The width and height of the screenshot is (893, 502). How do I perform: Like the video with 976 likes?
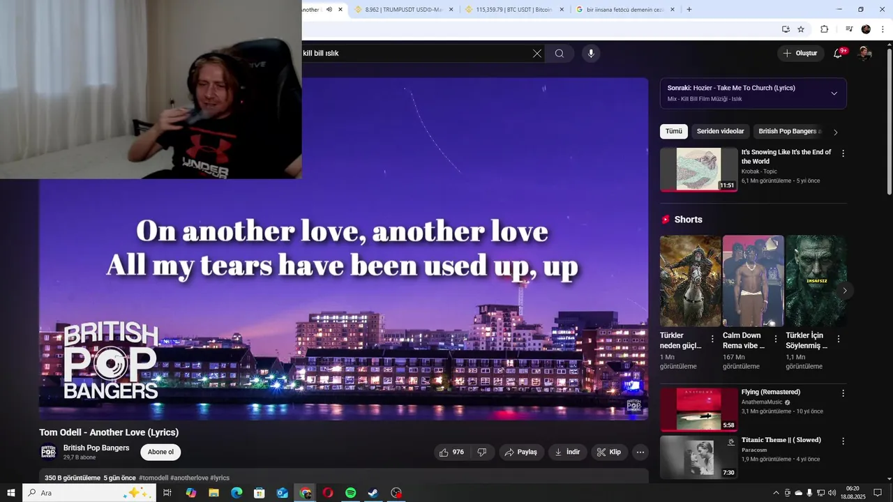451,452
